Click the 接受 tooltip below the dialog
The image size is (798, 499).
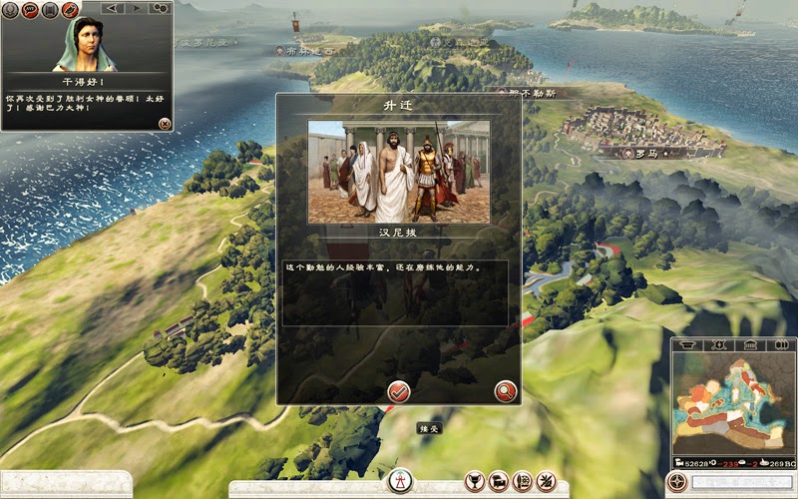[x=429, y=429]
